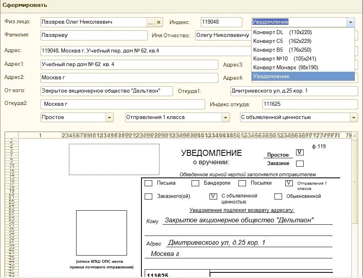Click the Индекс откуда field 111625
The image size is (363, 278).
[310, 104]
